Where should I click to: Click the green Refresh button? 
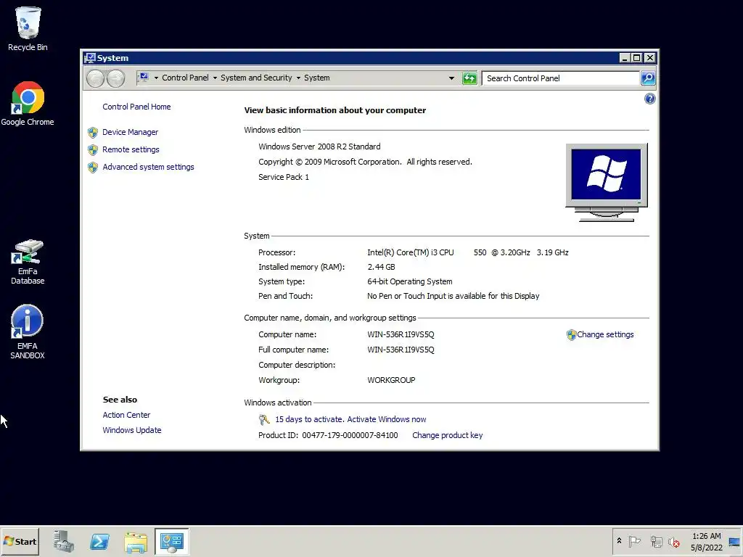469,78
